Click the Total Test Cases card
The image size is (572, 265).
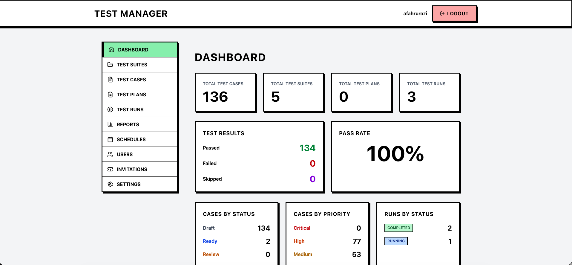[226, 92]
